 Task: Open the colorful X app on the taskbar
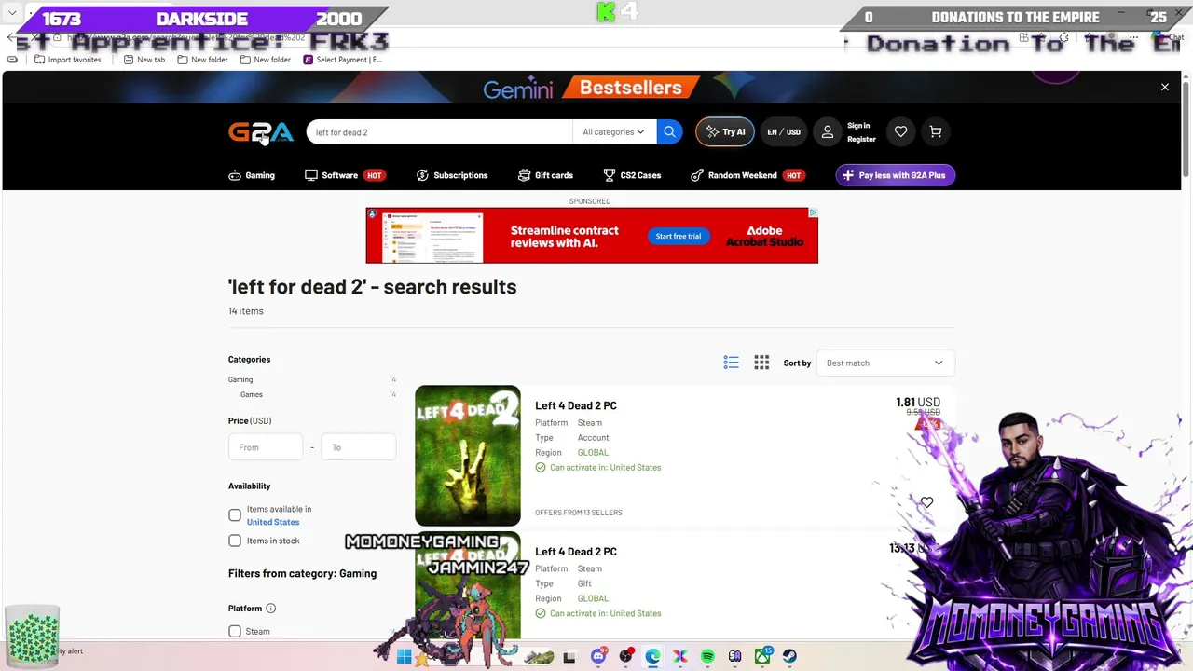point(680,656)
